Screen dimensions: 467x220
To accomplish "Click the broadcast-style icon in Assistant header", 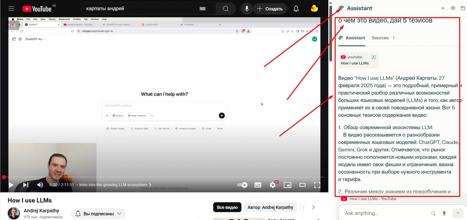I will [453, 8].
